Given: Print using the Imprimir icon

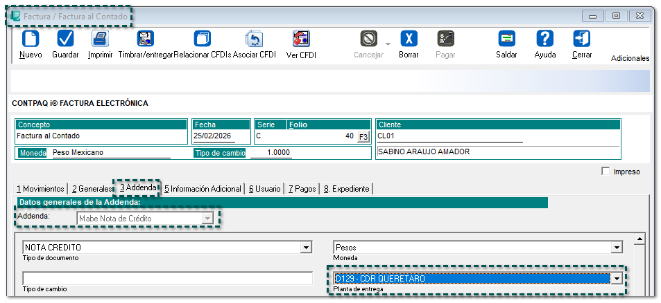Looking at the screenshot, I should pyautogui.click(x=100, y=39).
